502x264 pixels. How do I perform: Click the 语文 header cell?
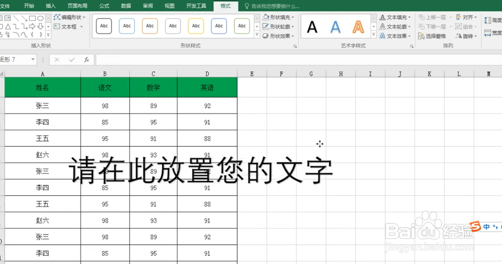tap(105, 88)
